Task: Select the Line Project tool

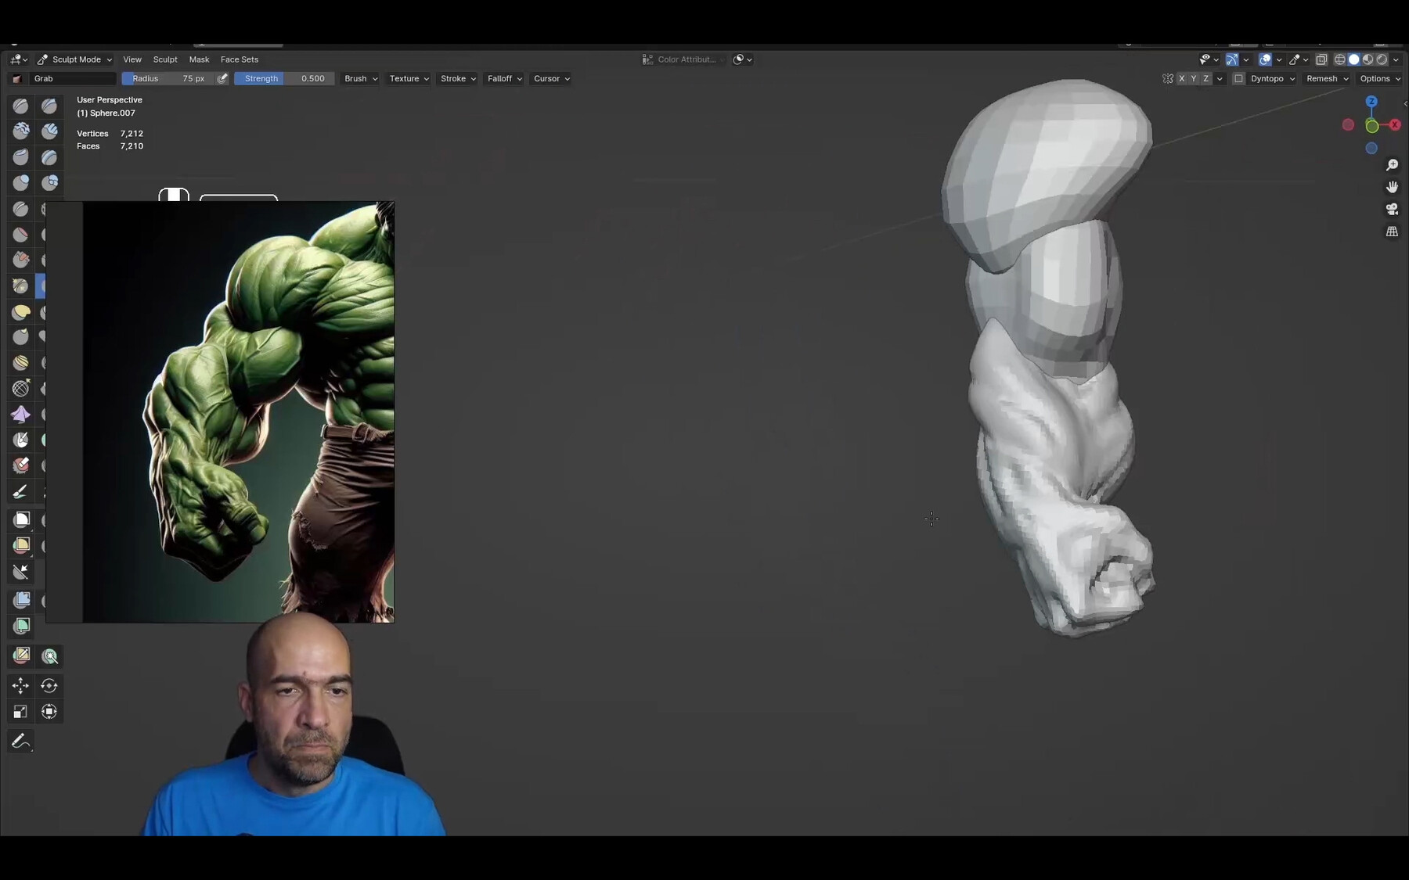Action: click(x=21, y=572)
